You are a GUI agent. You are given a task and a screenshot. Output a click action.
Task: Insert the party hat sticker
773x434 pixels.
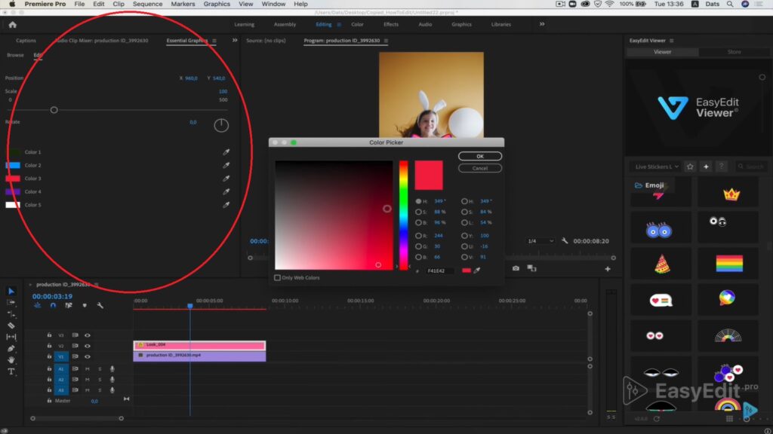click(x=662, y=264)
